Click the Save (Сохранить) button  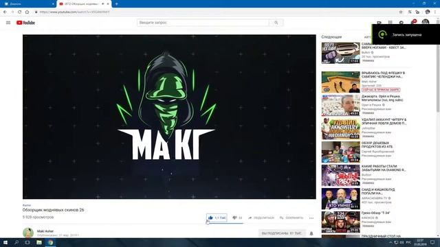pyautogui.click(x=291, y=217)
